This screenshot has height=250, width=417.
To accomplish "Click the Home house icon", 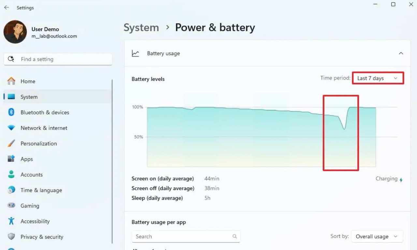I will pyautogui.click(x=11, y=81).
